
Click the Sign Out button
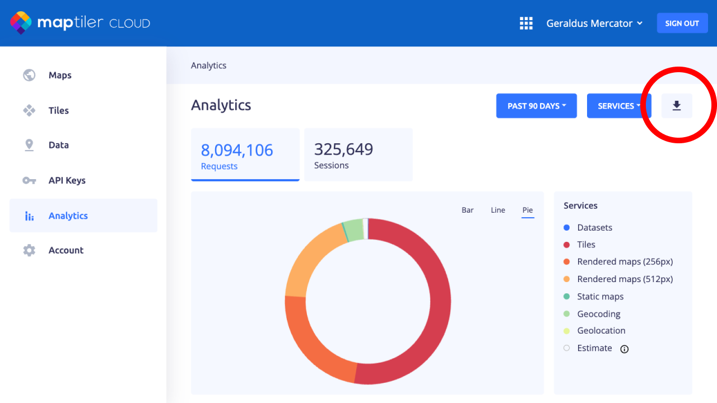(682, 24)
